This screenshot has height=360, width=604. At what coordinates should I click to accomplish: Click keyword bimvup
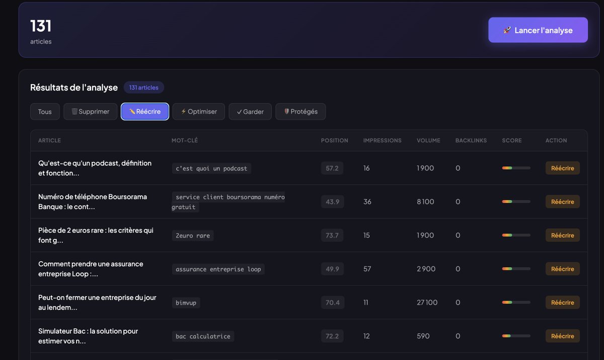[186, 303]
